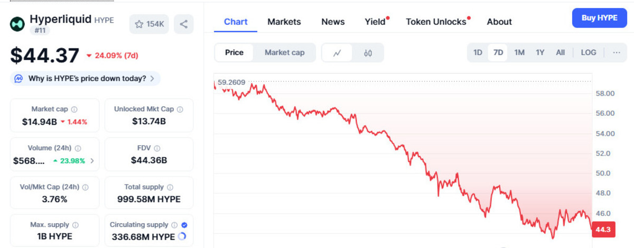Add HYPE to watchlist with star button

(x=149, y=24)
